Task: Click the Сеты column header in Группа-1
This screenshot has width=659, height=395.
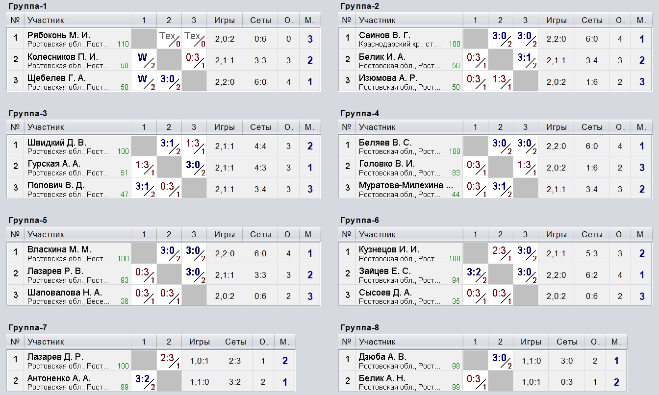Action: [x=260, y=20]
